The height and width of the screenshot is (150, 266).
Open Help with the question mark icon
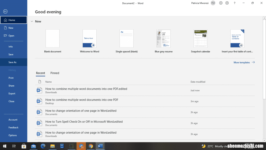coord(235,3)
